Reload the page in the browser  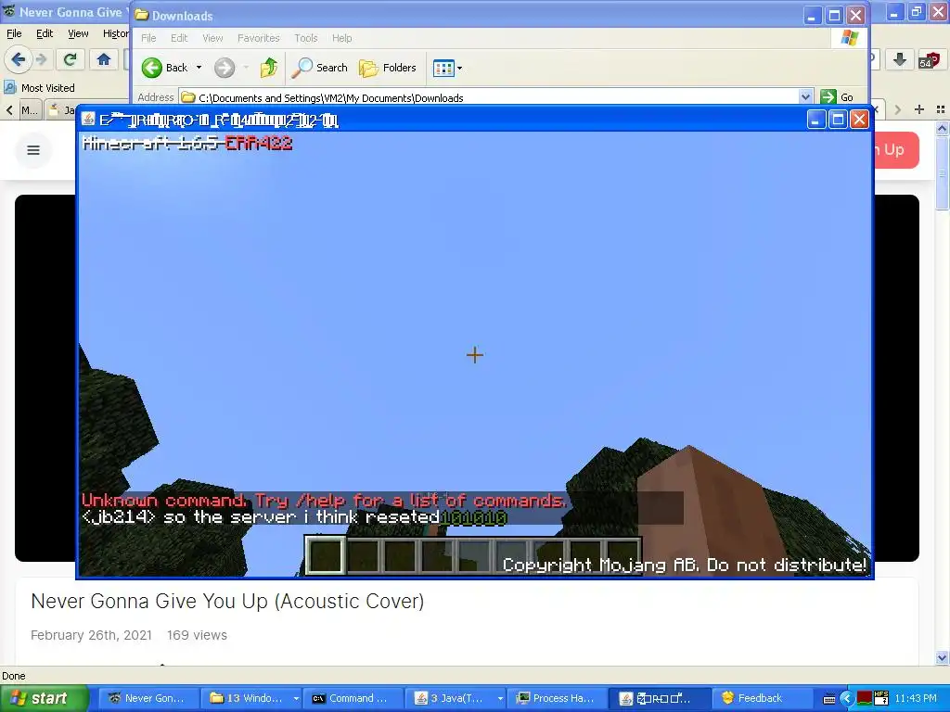point(70,59)
